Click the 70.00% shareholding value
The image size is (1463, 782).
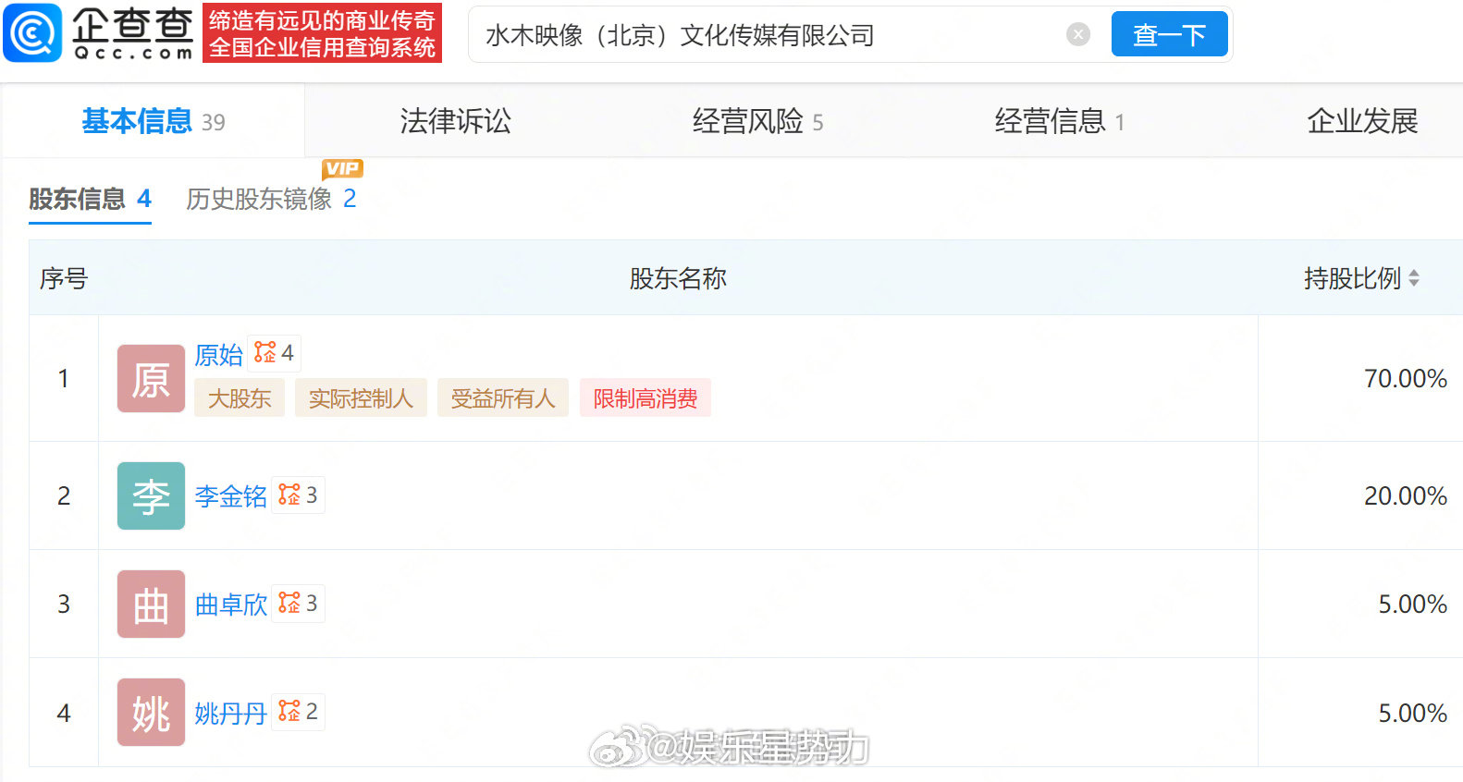click(1405, 379)
